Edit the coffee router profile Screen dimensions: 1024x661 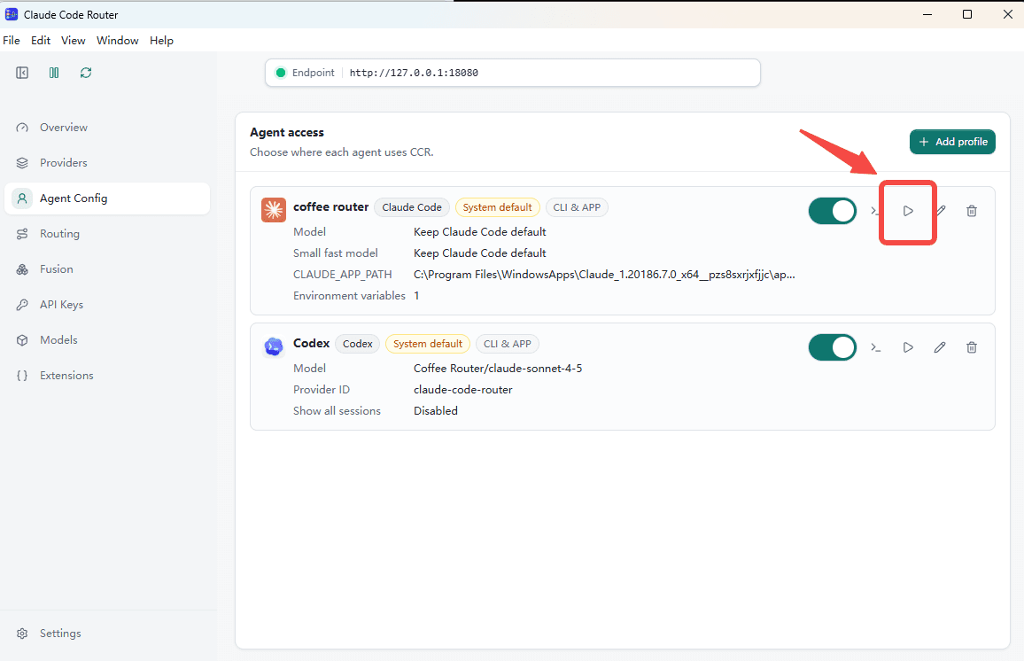941,210
